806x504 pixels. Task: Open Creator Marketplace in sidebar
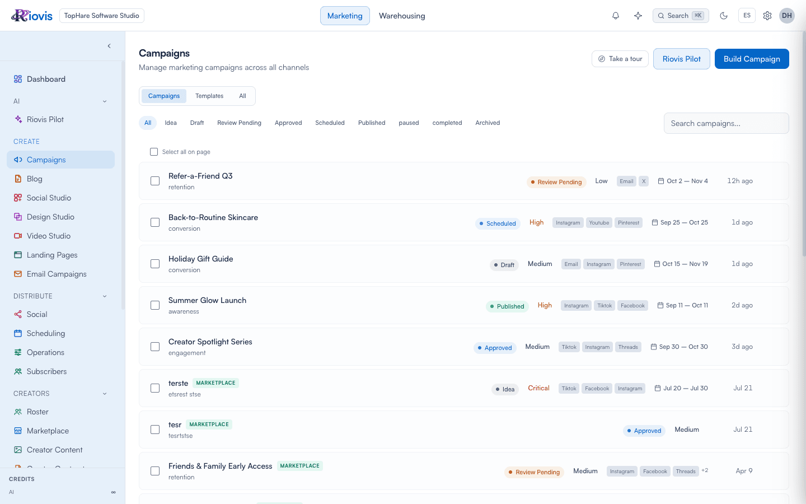click(x=60, y=431)
